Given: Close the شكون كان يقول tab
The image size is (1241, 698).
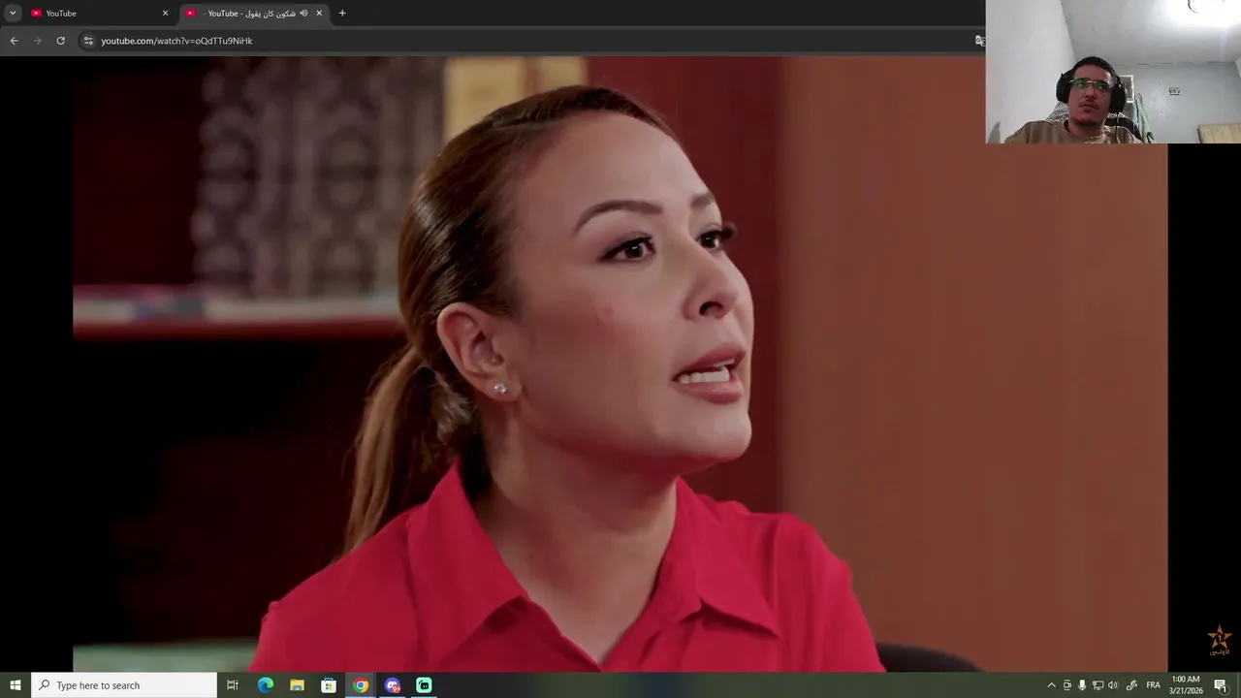Looking at the screenshot, I should pyautogui.click(x=319, y=14).
